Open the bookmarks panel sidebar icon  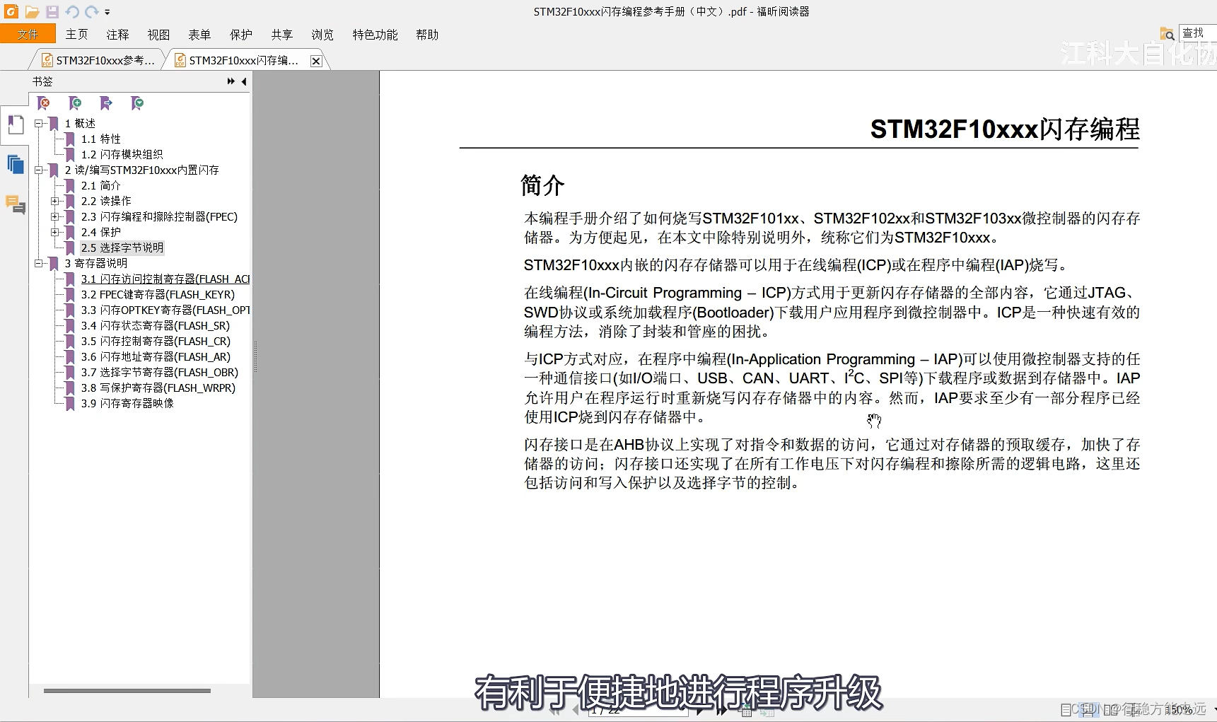[15, 125]
